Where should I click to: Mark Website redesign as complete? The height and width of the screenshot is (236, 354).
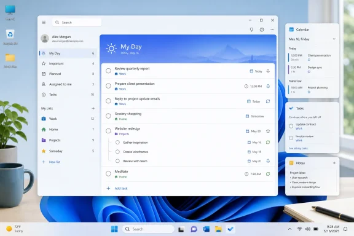pos(108,131)
